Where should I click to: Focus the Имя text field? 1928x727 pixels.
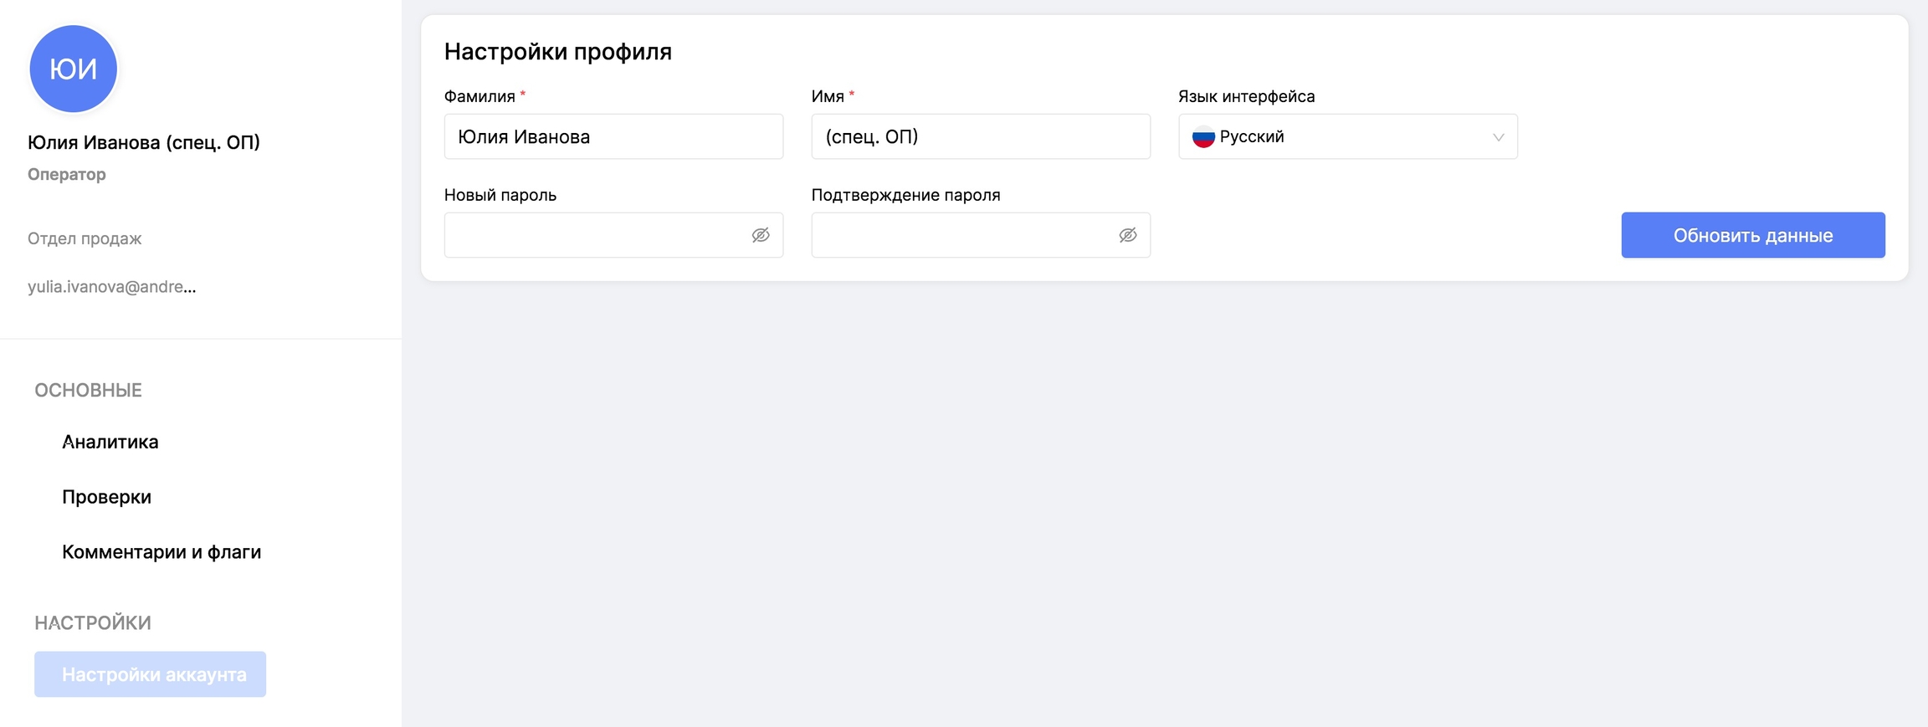point(980,137)
